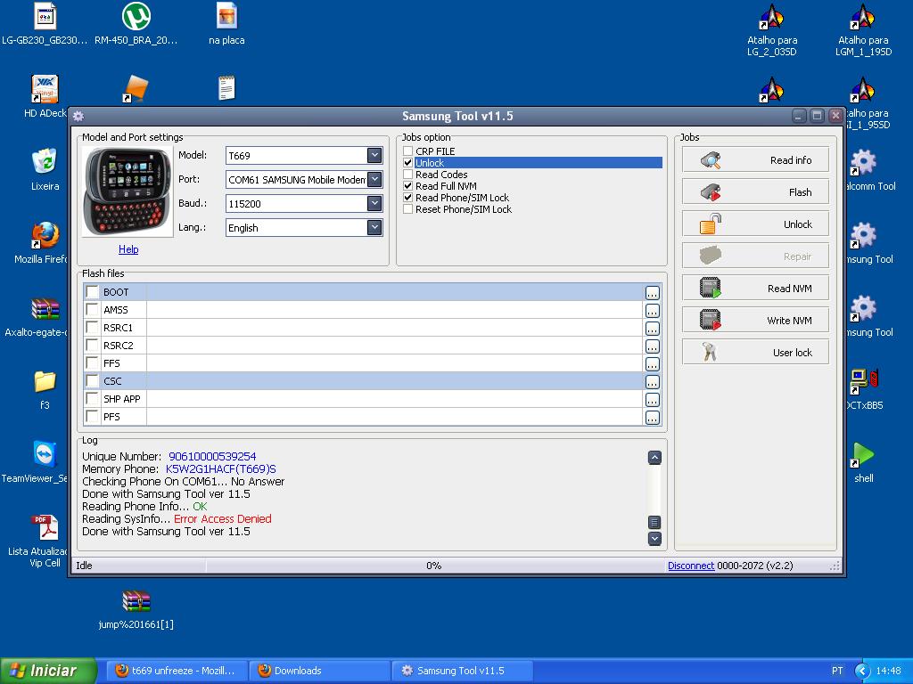The image size is (913, 684).
Task: Open the Help link under phone image
Action: coord(128,249)
